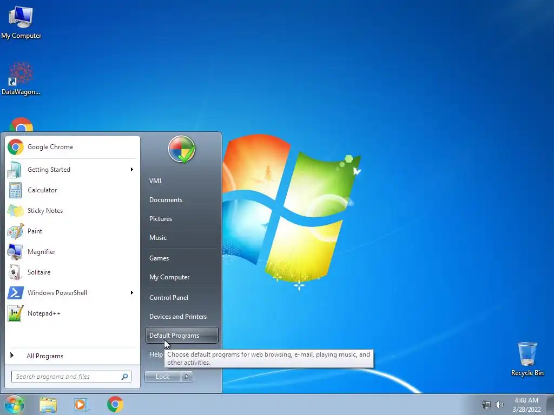The width and height of the screenshot is (554, 415).
Task: Open Chrome from the taskbar
Action: pyautogui.click(x=115, y=404)
